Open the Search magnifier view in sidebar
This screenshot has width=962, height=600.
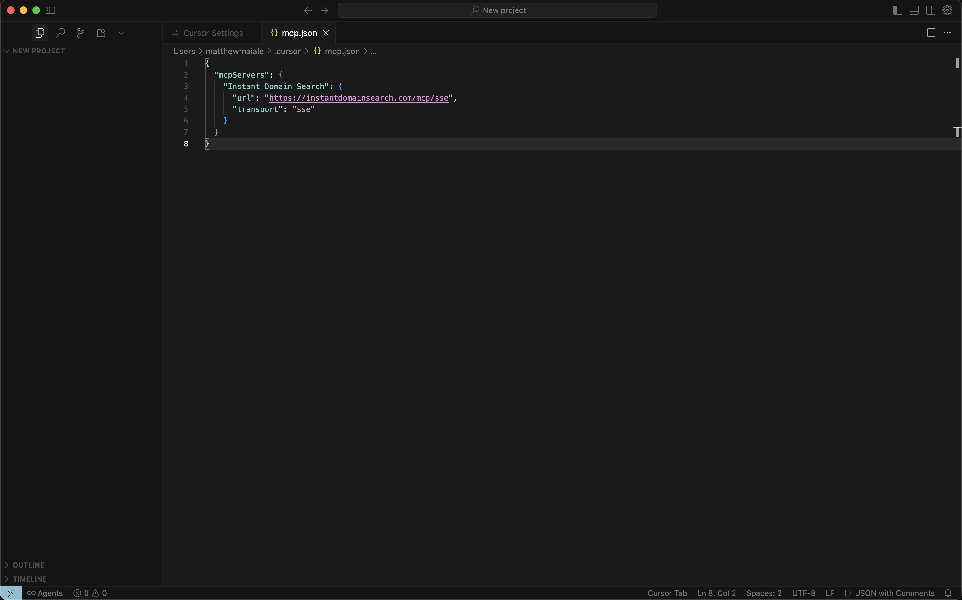point(60,32)
